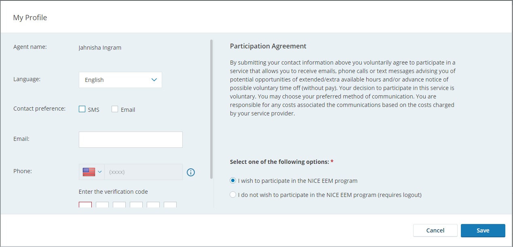Viewport: 513px width, 247px height.
Task: Enable the SMS contact preference checkbox
Action: point(82,109)
